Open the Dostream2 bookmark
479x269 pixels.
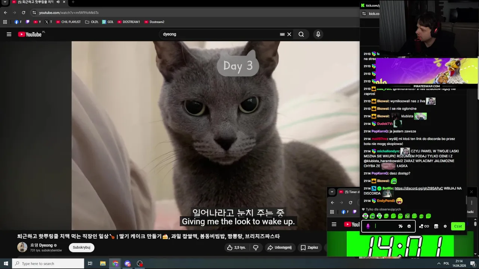pyautogui.click(x=154, y=22)
